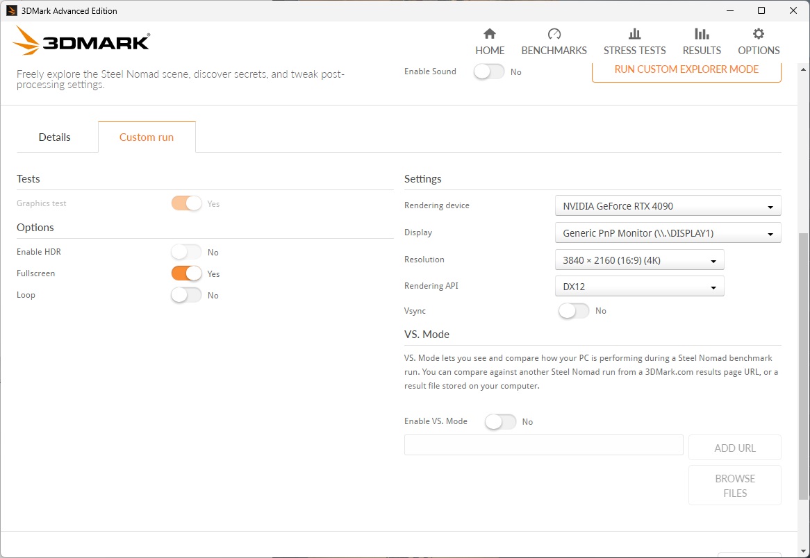Disable the Fullscreen switch
810x558 pixels.
pos(186,273)
